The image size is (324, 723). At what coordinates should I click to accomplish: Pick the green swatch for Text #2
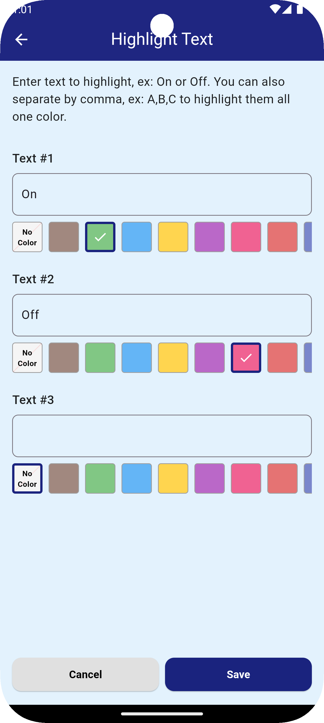point(100,357)
